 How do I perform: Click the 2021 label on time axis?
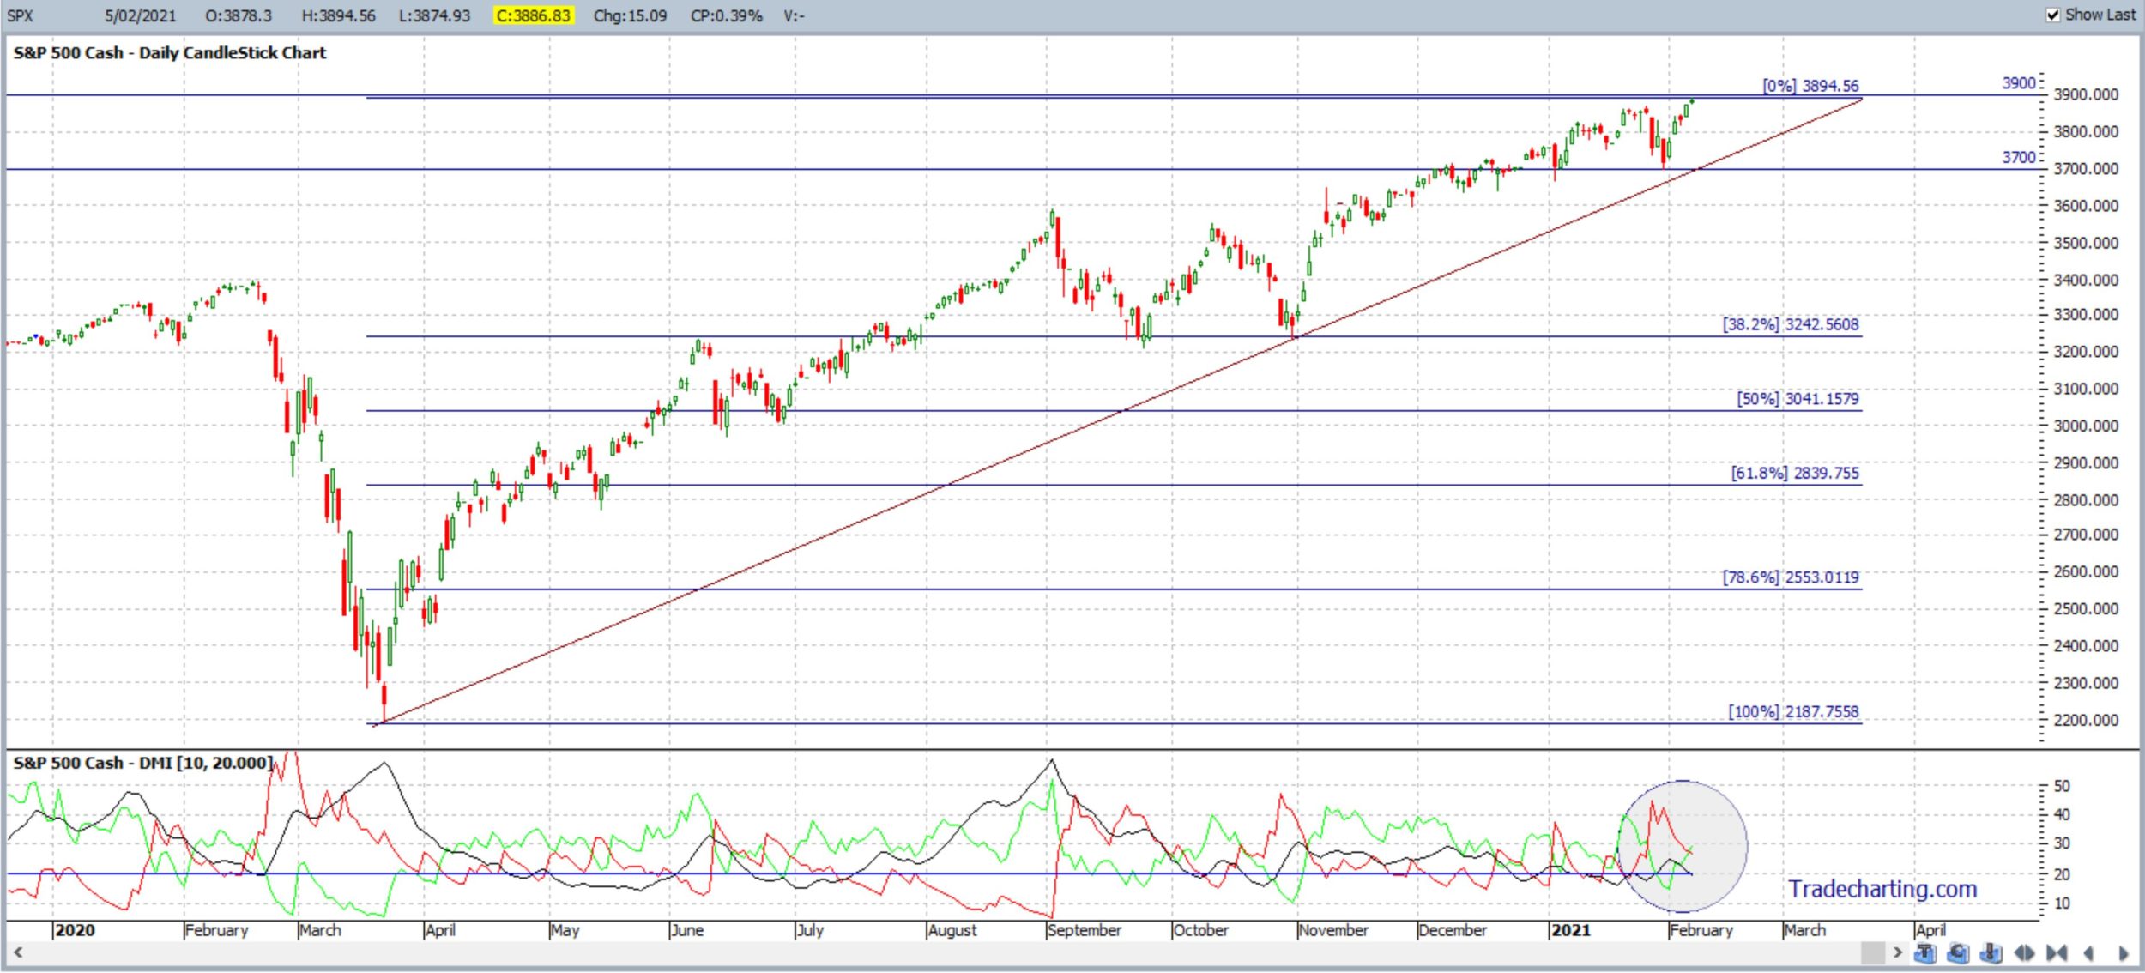tap(1570, 931)
